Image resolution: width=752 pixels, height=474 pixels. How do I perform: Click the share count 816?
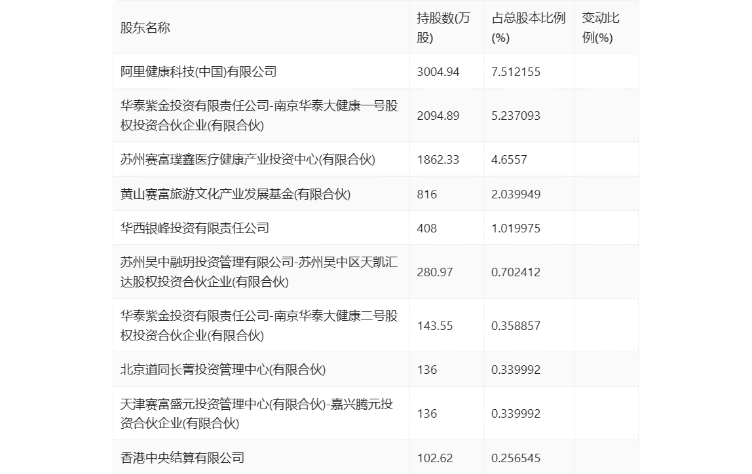coord(427,194)
